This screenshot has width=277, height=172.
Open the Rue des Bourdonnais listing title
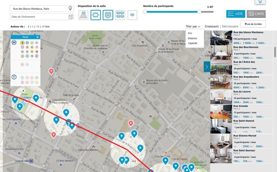pyautogui.click(x=246, y=47)
